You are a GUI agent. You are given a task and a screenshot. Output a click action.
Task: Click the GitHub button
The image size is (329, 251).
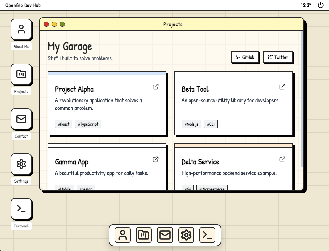pyautogui.click(x=245, y=57)
